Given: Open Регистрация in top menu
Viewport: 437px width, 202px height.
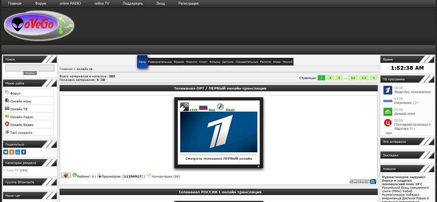Looking at the screenshot, I should pos(188,4).
